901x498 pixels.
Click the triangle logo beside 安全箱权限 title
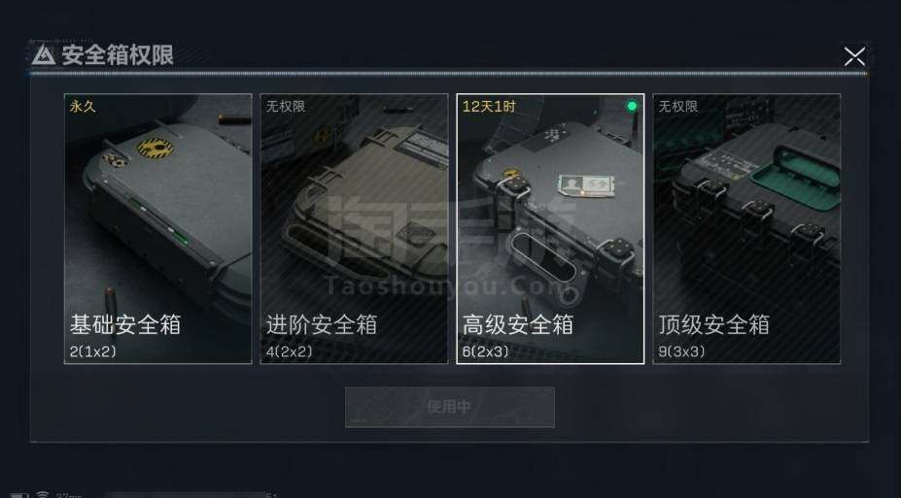(43, 55)
